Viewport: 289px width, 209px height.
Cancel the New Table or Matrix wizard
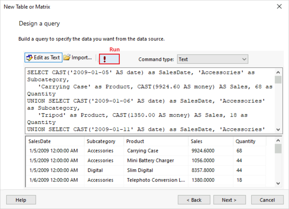pyautogui.click(x=267, y=200)
